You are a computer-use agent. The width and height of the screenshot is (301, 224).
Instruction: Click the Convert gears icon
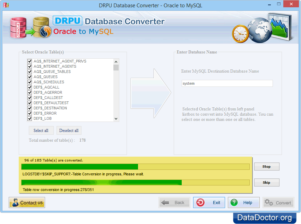pyautogui.click(x=268, y=202)
